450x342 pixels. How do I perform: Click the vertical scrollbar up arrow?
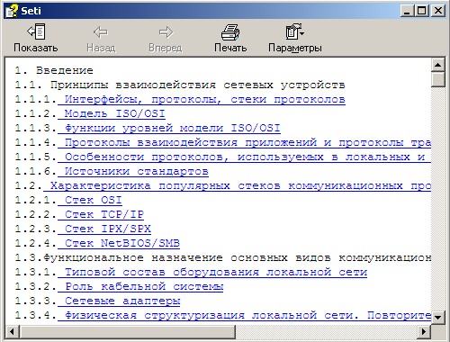coord(437,65)
